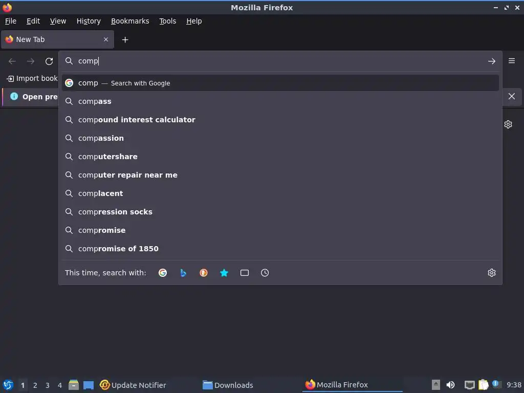Dismiss the Open previous notification bar

click(512, 96)
